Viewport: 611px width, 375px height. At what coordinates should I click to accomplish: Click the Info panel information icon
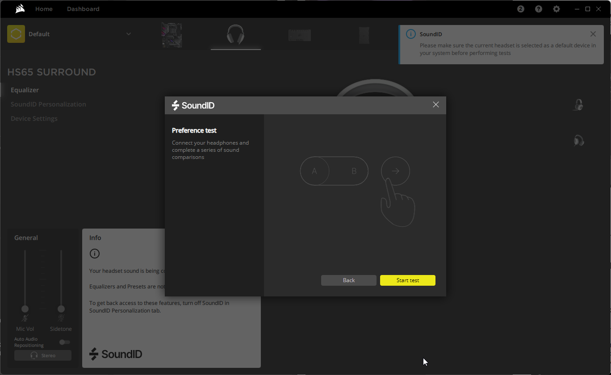pyautogui.click(x=95, y=254)
